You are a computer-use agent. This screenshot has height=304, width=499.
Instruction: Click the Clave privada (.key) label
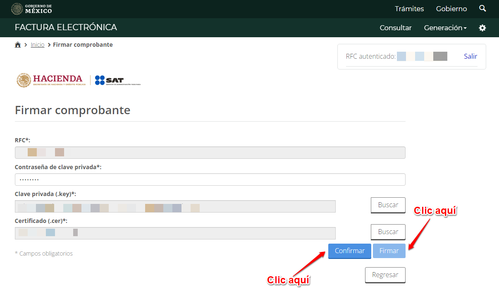click(x=45, y=194)
